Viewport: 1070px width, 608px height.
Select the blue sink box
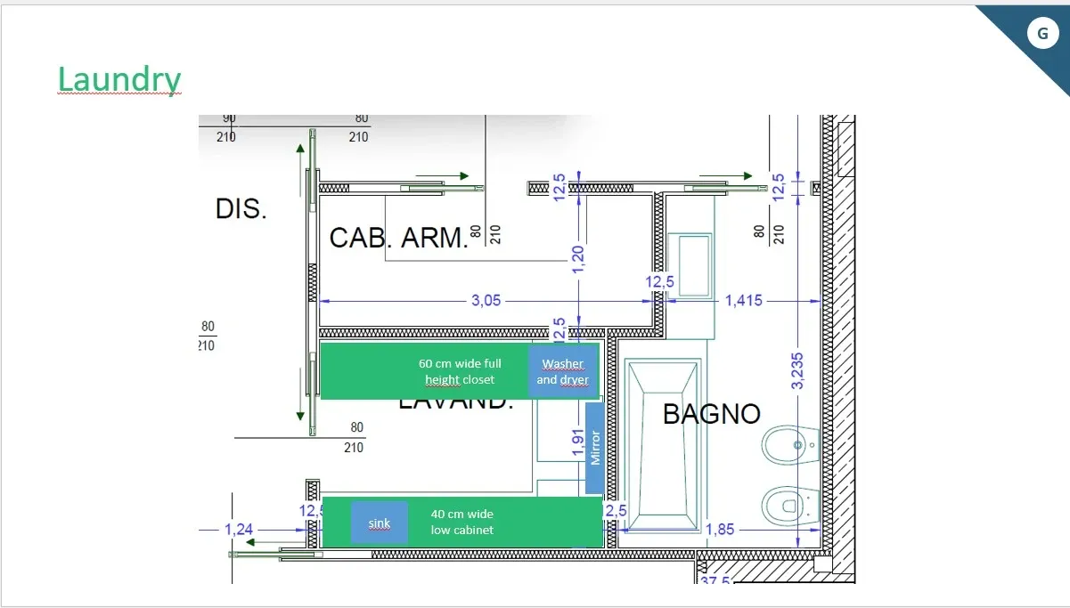[x=380, y=523]
